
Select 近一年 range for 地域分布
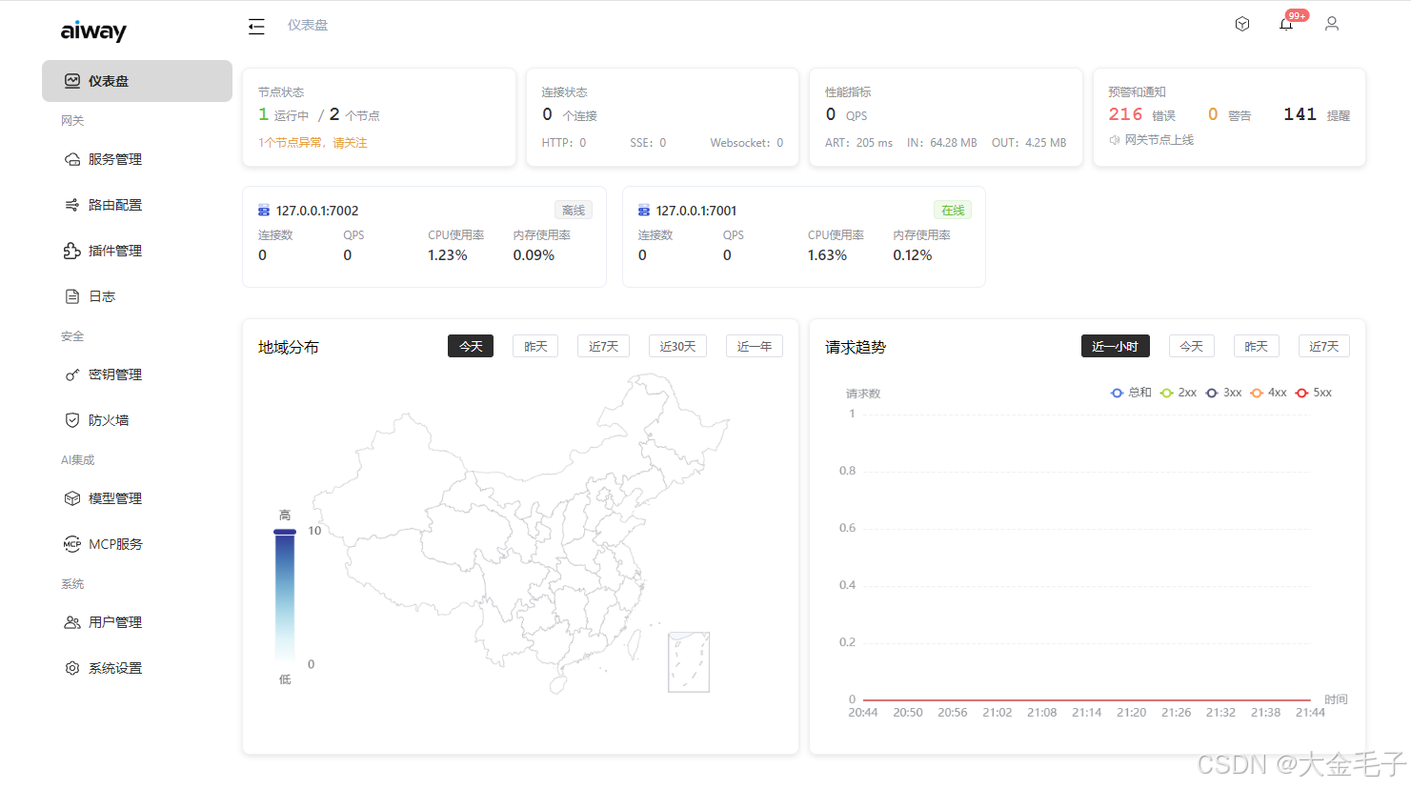tap(755, 346)
